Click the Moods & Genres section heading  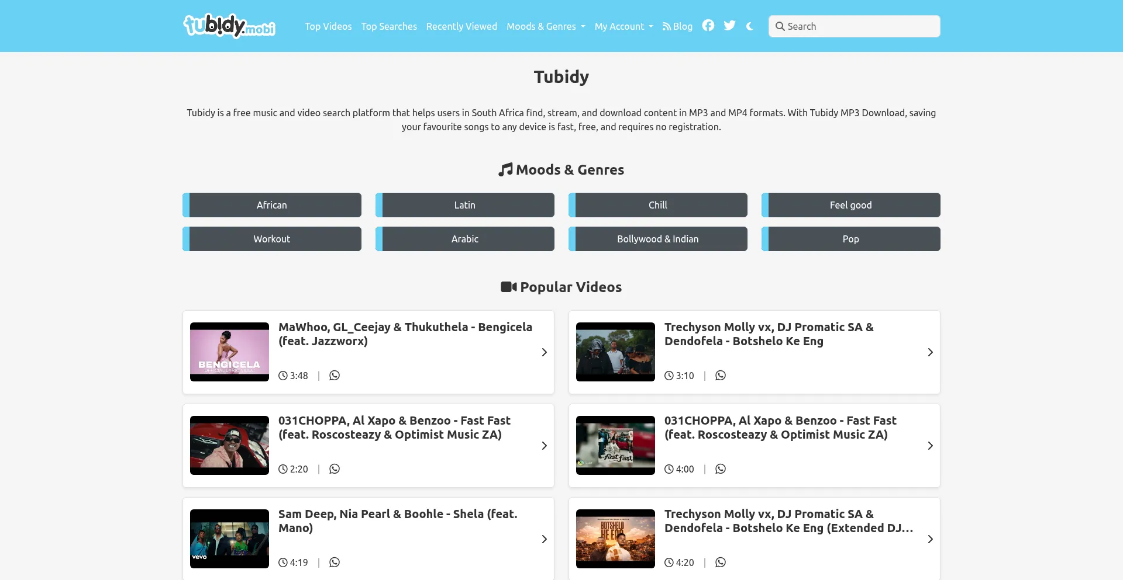point(561,169)
